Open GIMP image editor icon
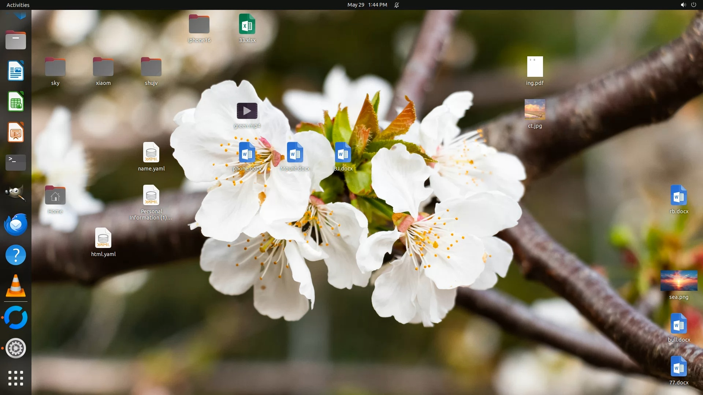 coord(15,193)
